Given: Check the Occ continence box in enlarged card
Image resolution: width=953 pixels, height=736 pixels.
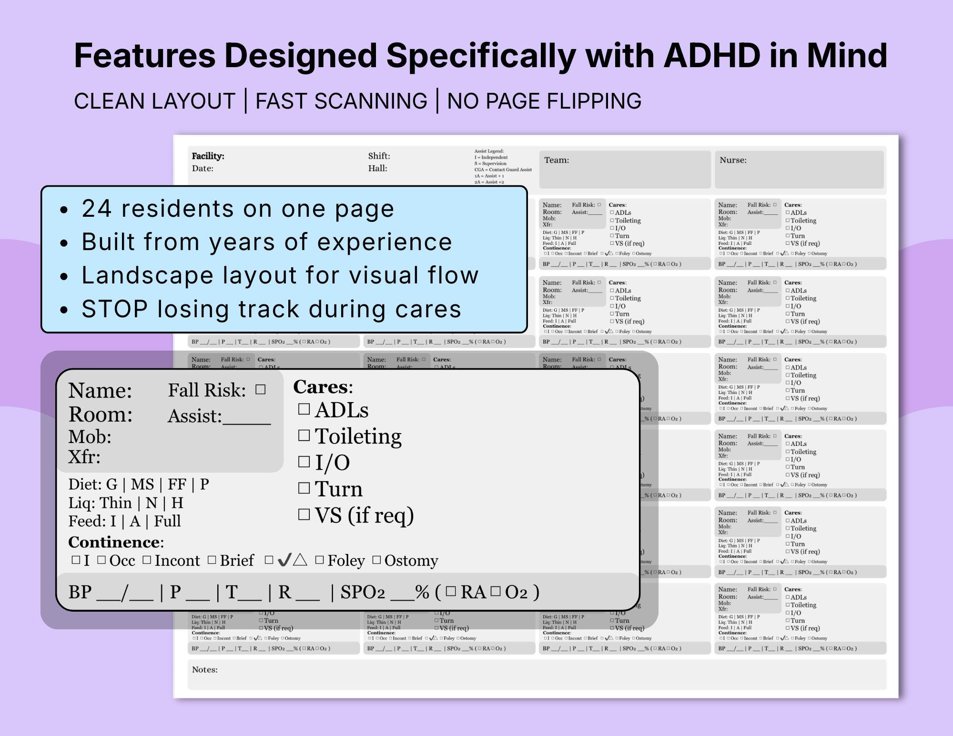Looking at the screenshot, I should click(101, 560).
